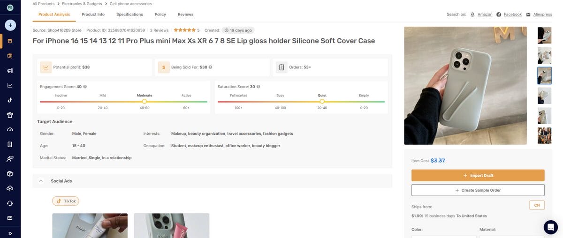Select the CN ships-from option

coord(537,205)
